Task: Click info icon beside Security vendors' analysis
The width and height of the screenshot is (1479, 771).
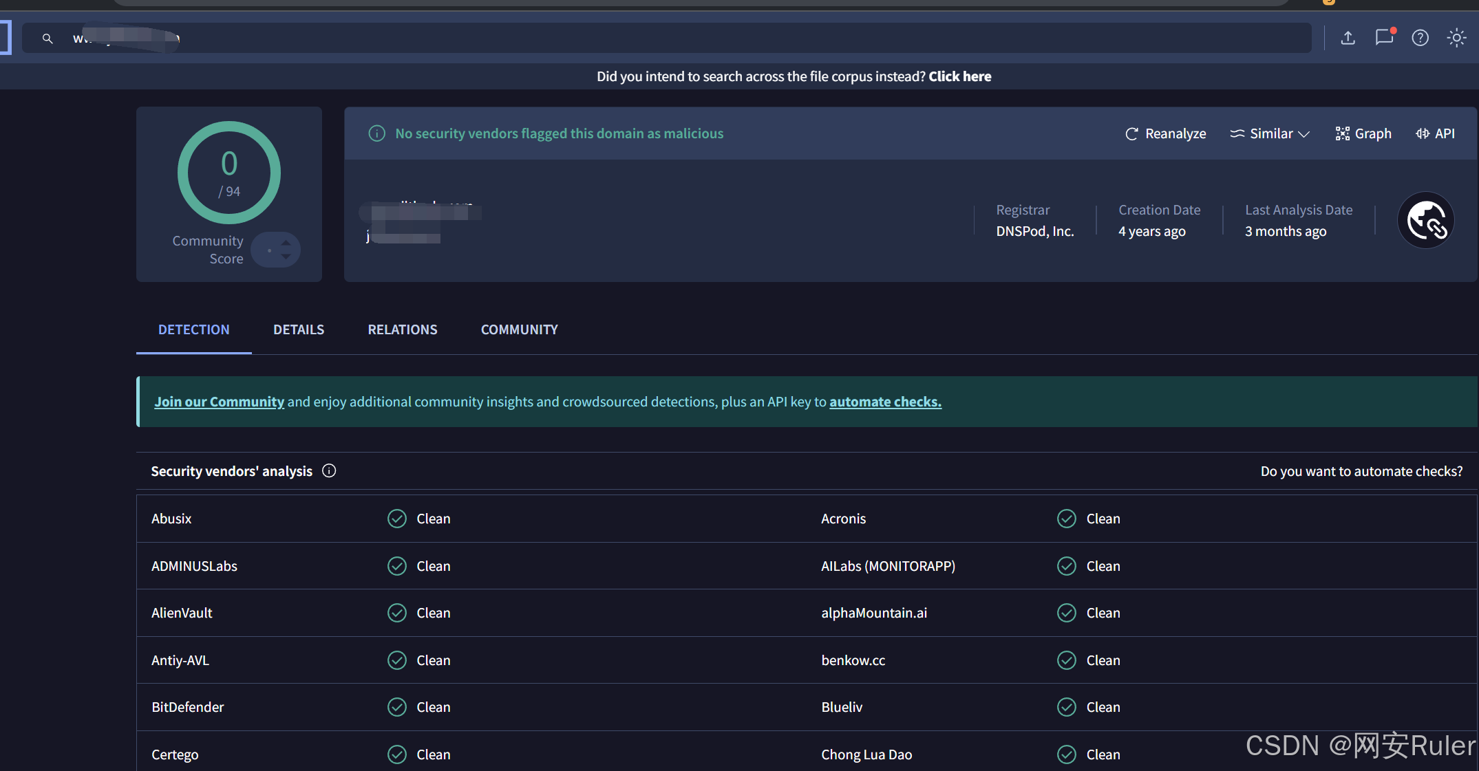Action: pyautogui.click(x=329, y=471)
